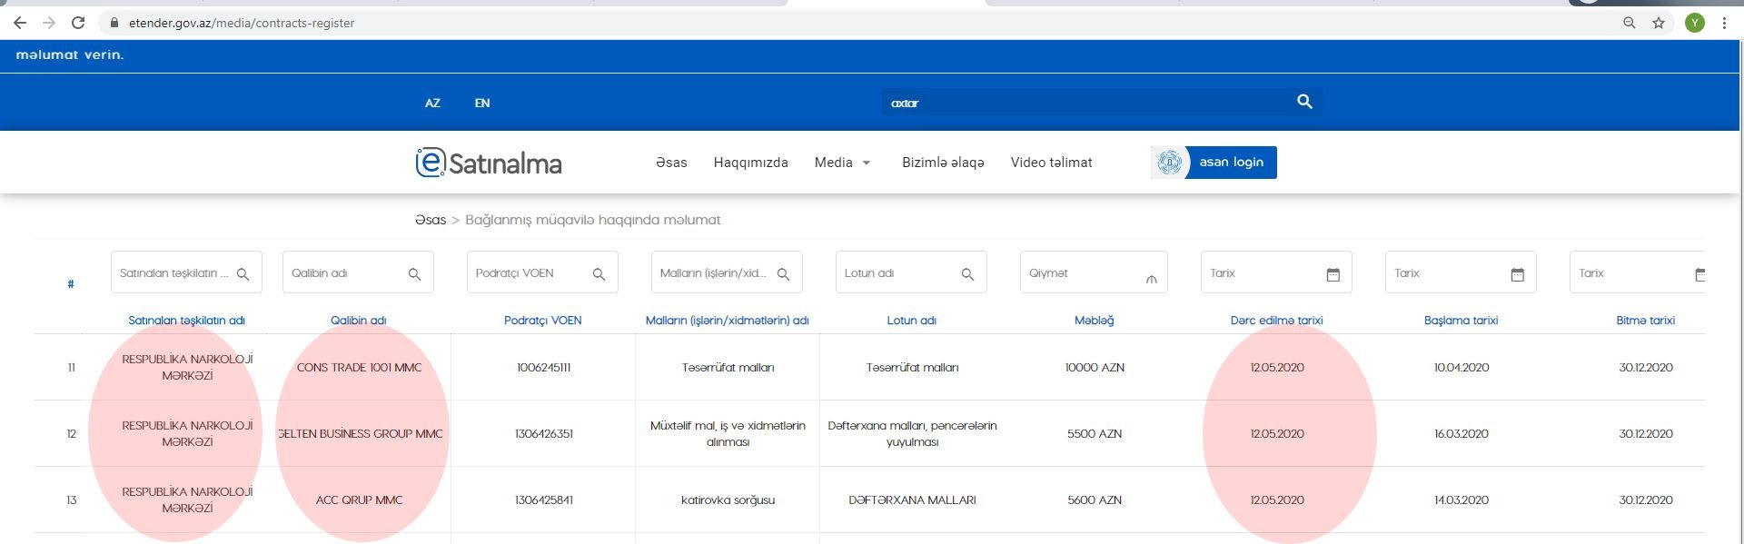Open the Video təlimat menu item
This screenshot has width=1744, height=544.
coord(1051,163)
